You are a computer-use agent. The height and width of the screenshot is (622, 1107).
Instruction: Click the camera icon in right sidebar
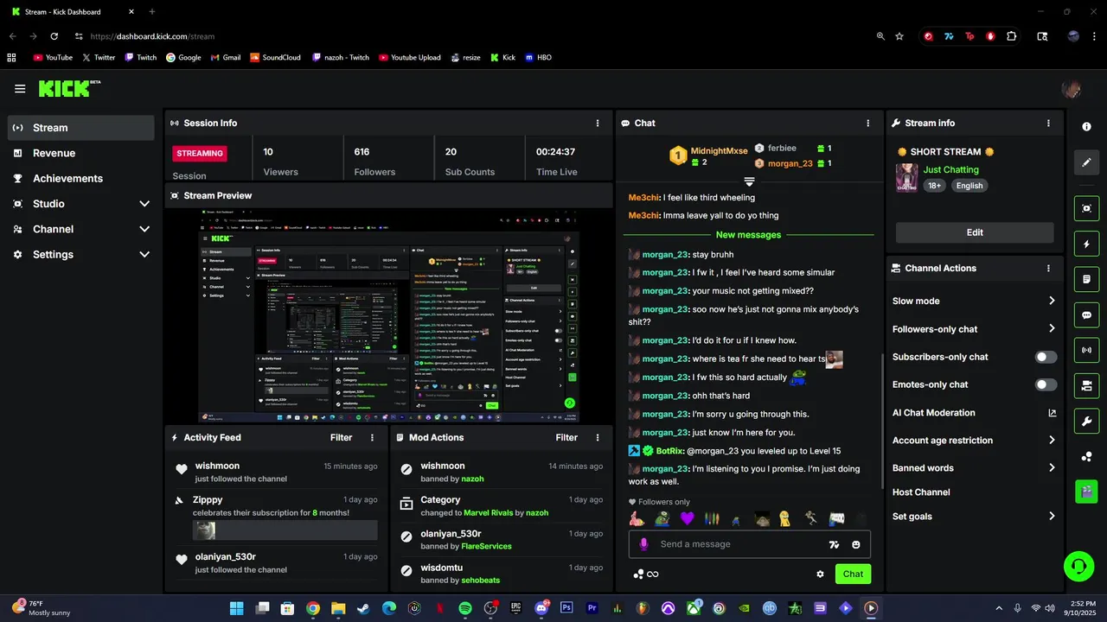1086,385
